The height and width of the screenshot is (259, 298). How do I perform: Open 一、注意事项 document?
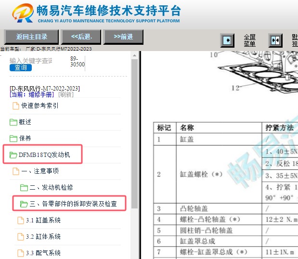coord(40,171)
